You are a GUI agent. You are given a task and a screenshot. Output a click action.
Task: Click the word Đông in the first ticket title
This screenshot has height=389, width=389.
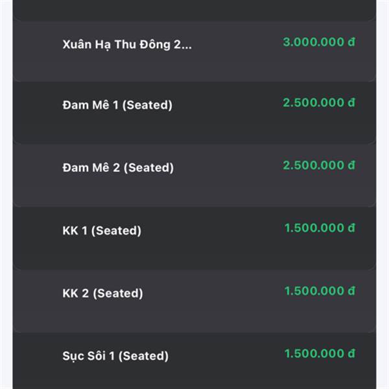click(155, 45)
